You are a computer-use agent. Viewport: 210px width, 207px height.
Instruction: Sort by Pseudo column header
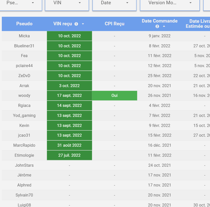tap(24, 24)
